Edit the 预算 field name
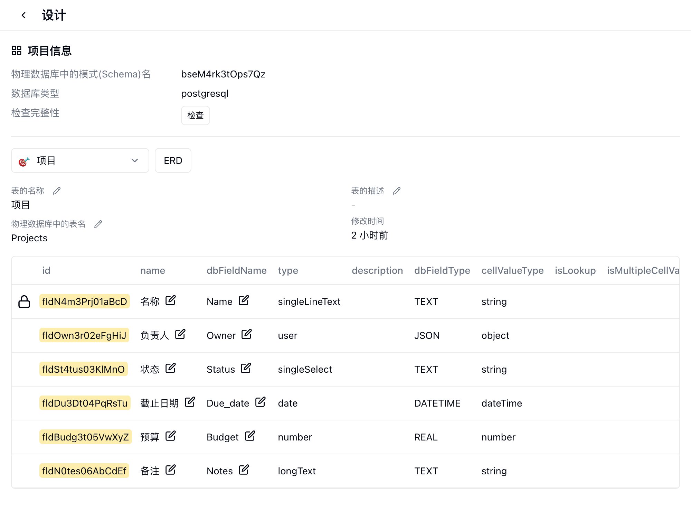This screenshot has width=691, height=511. click(170, 436)
